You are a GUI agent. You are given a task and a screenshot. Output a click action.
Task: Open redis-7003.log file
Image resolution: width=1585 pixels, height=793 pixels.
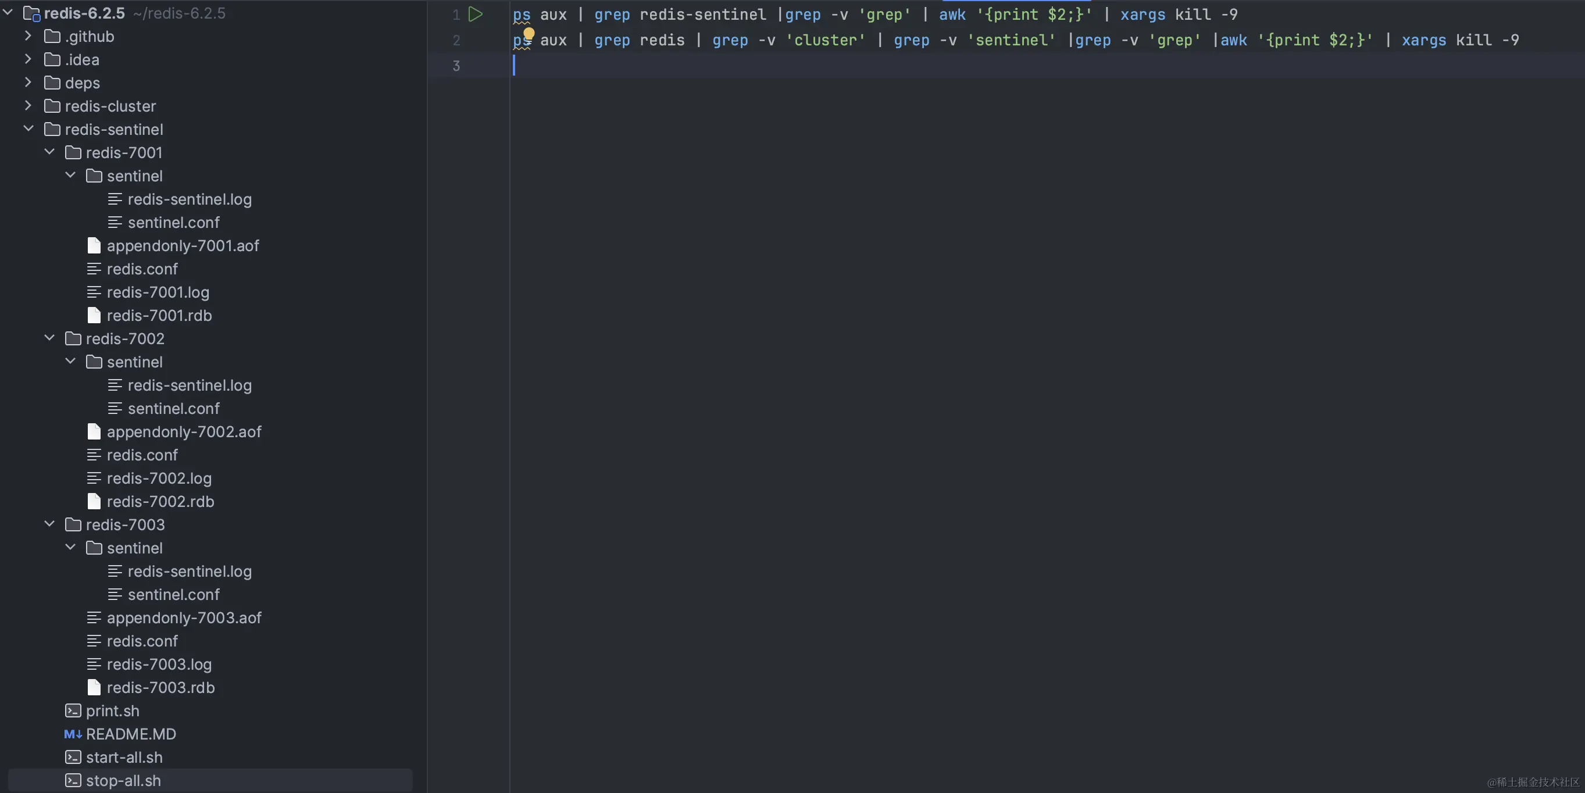(x=159, y=665)
